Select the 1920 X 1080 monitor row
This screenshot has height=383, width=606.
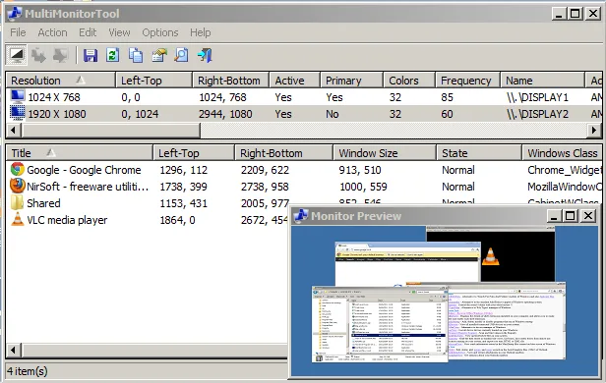[304, 114]
